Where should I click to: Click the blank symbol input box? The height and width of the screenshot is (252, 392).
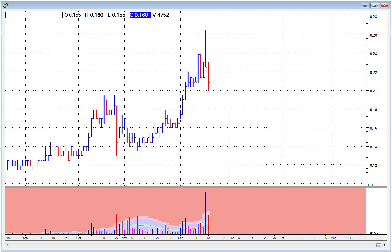34,15
